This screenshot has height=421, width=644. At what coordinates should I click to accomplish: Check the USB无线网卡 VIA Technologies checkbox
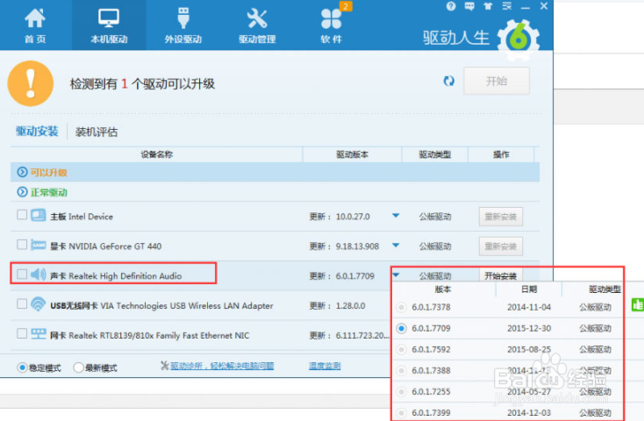(x=22, y=304)
